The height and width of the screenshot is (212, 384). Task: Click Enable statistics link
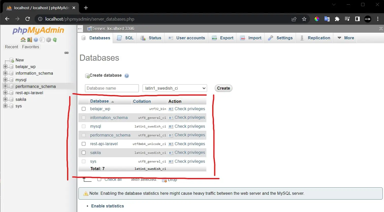[108, 206]
